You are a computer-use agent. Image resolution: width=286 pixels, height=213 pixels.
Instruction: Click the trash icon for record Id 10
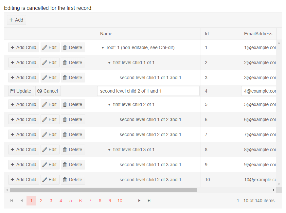pyautogui.click(x=65, y=180)
